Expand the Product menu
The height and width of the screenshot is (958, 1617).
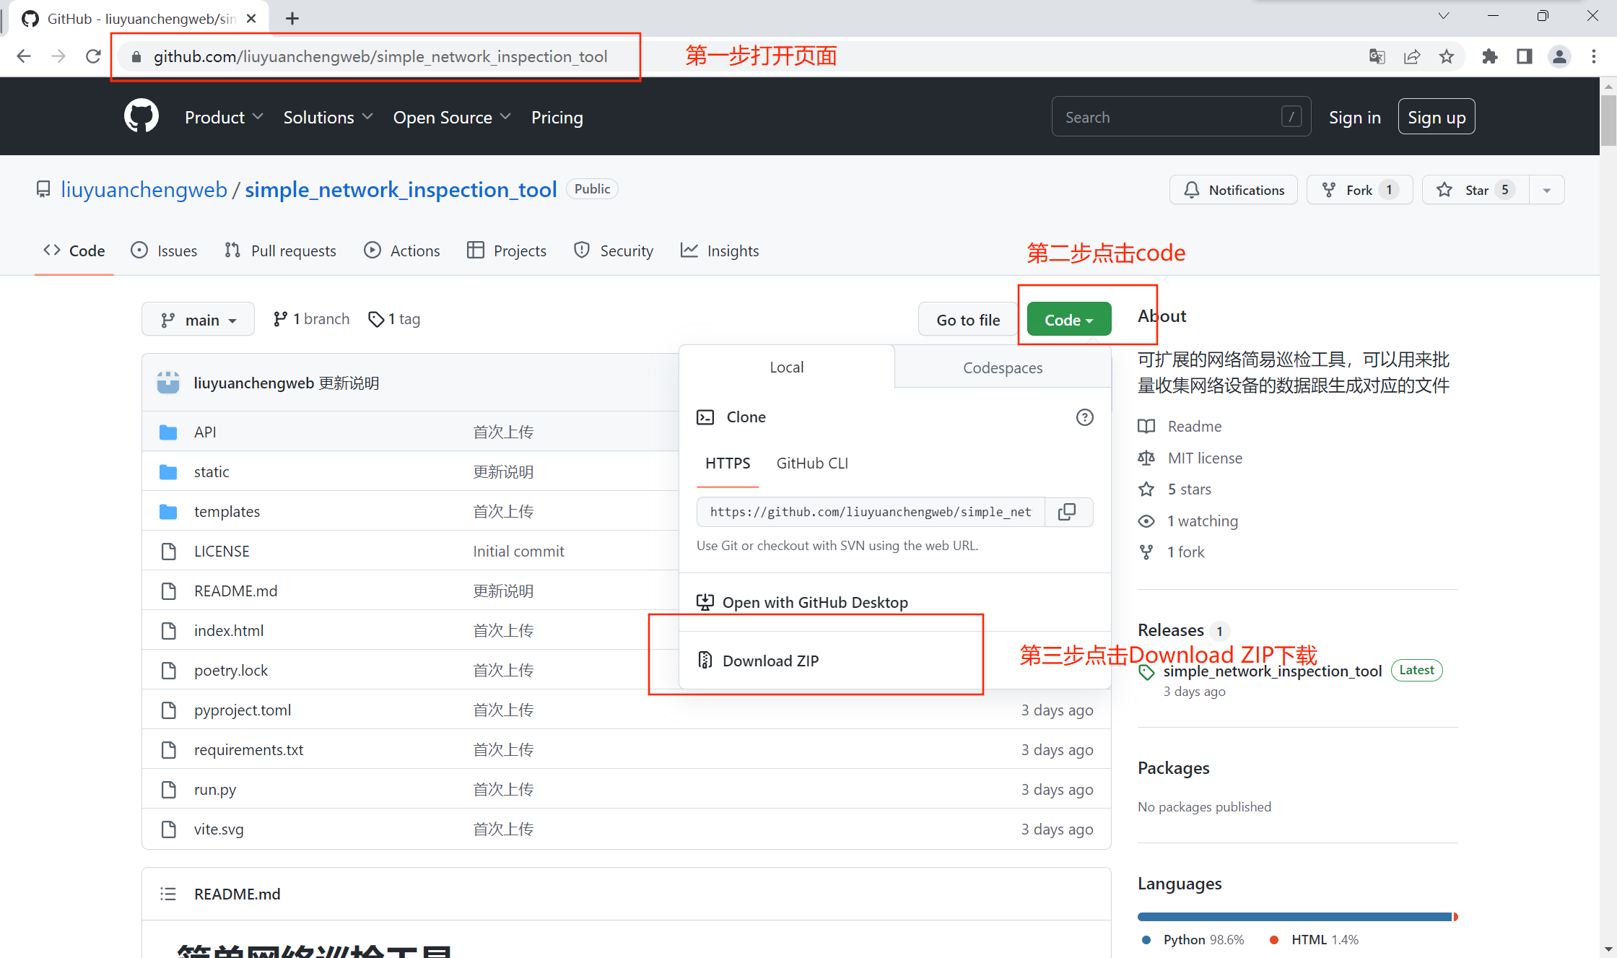224,117
